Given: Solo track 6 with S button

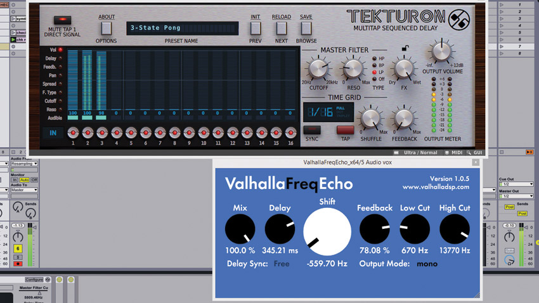Looking at the screenshot, I should click(x=18, y=257).
